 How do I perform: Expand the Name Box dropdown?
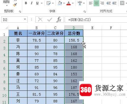[x=25, y=19]
